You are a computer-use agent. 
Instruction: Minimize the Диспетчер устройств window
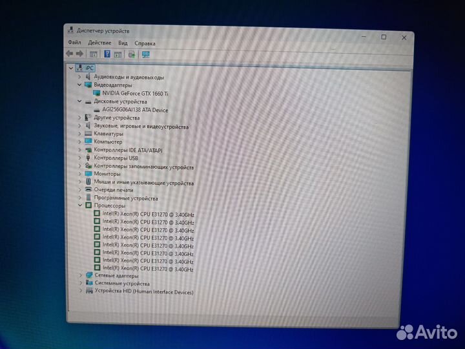tap(364, 37)
